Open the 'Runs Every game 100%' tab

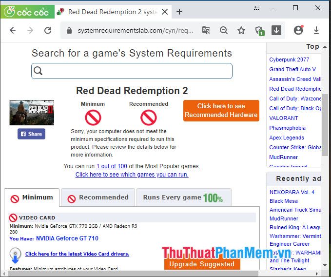click(x=184, y=198)
